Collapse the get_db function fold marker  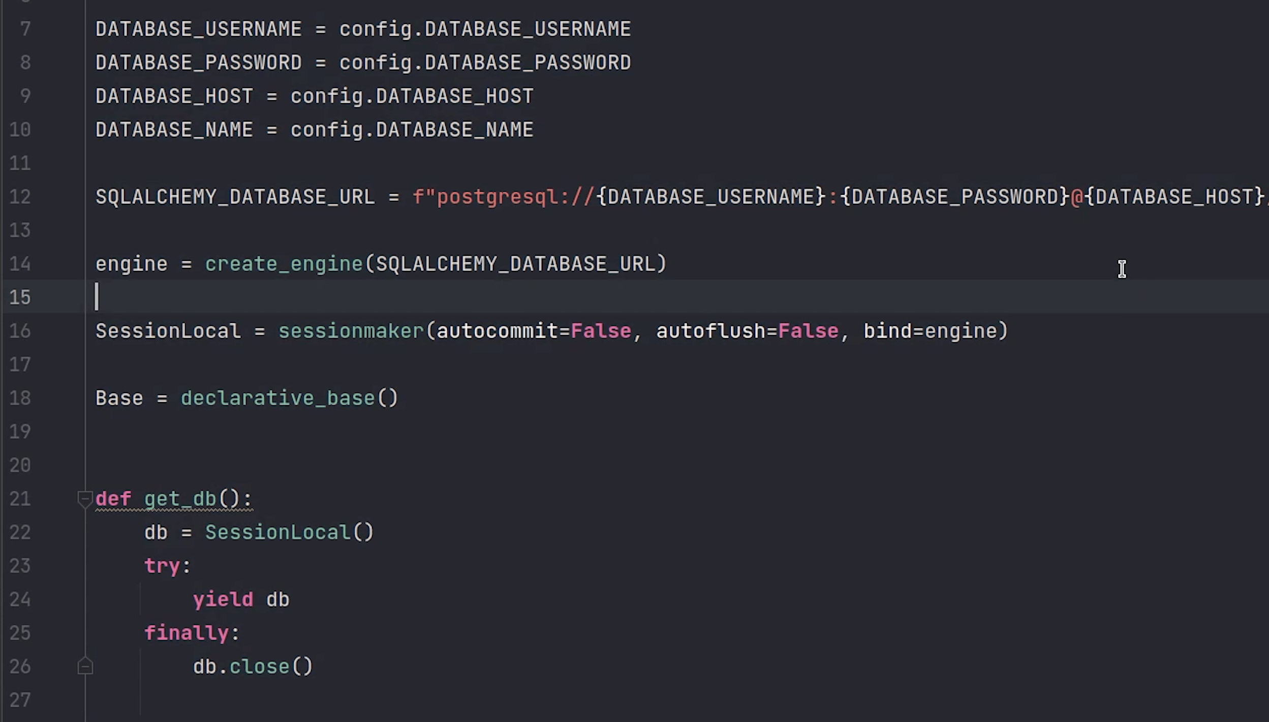85,499
